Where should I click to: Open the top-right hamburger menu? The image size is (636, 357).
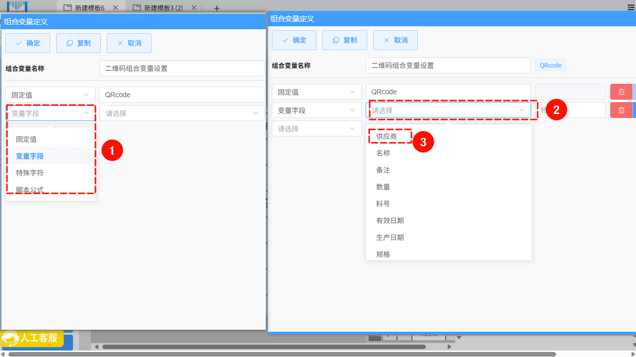[x=631, y=7]
